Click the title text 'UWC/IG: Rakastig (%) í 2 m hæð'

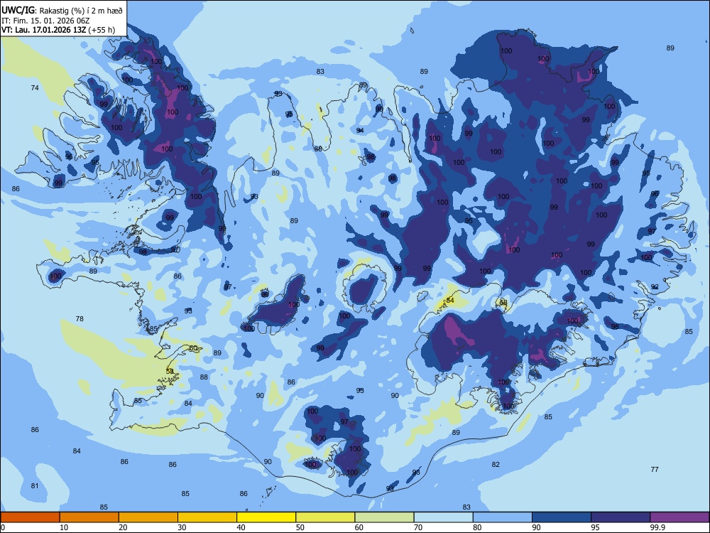[x=62, y=9]
